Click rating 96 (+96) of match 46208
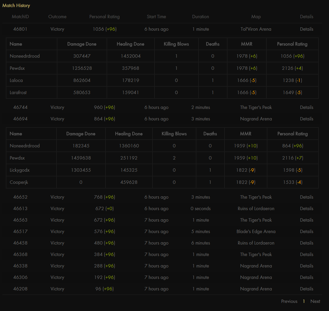 point(104,289)
